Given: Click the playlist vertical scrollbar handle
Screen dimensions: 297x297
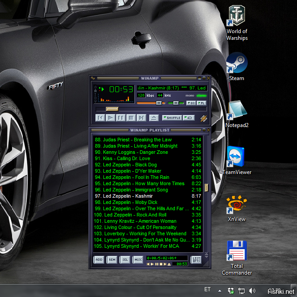Looking at the screenshot, I should [x=207, y=187].
